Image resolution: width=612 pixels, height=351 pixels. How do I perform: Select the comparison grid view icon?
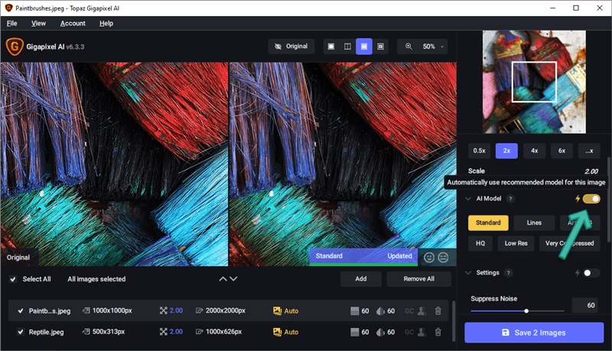click(380, 47)
